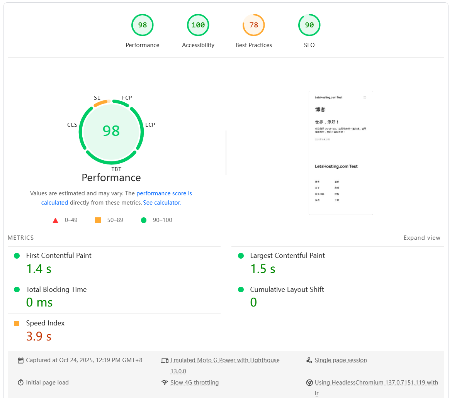
Task: Click the large 98 performance gauge
Action: pos(111,132)
